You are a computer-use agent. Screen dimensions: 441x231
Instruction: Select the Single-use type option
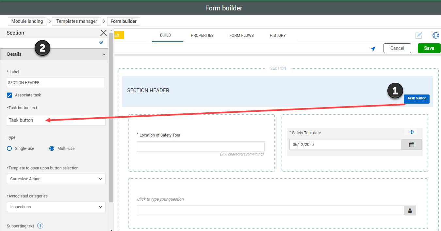tap(9, 149)
